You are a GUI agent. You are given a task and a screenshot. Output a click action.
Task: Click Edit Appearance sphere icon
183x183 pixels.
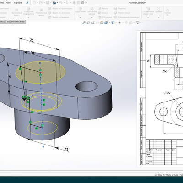tap(126, 23)
